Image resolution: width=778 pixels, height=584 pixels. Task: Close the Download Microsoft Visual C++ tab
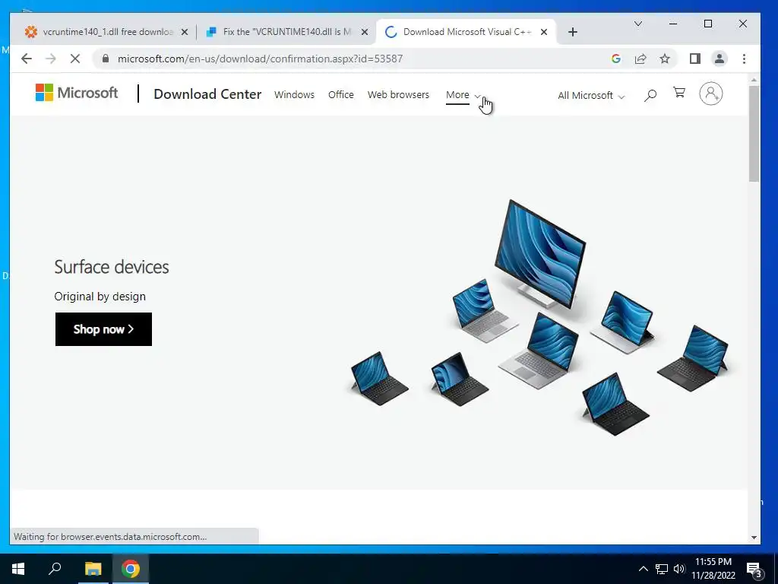point(544,32)
